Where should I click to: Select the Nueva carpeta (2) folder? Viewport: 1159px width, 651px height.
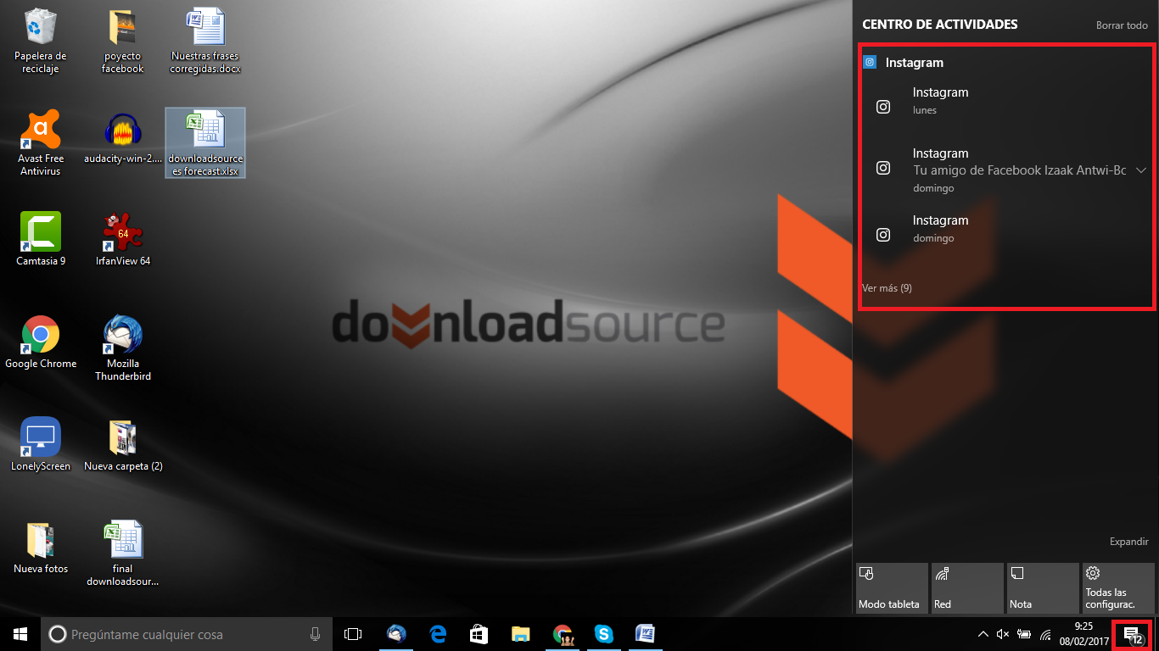(x=123, y=444)
